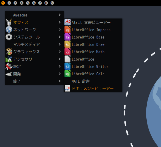The height and width of the screenshot is (147, 161).
Task: Expand the 終了 submenu arrow
Action: point(59,81)
